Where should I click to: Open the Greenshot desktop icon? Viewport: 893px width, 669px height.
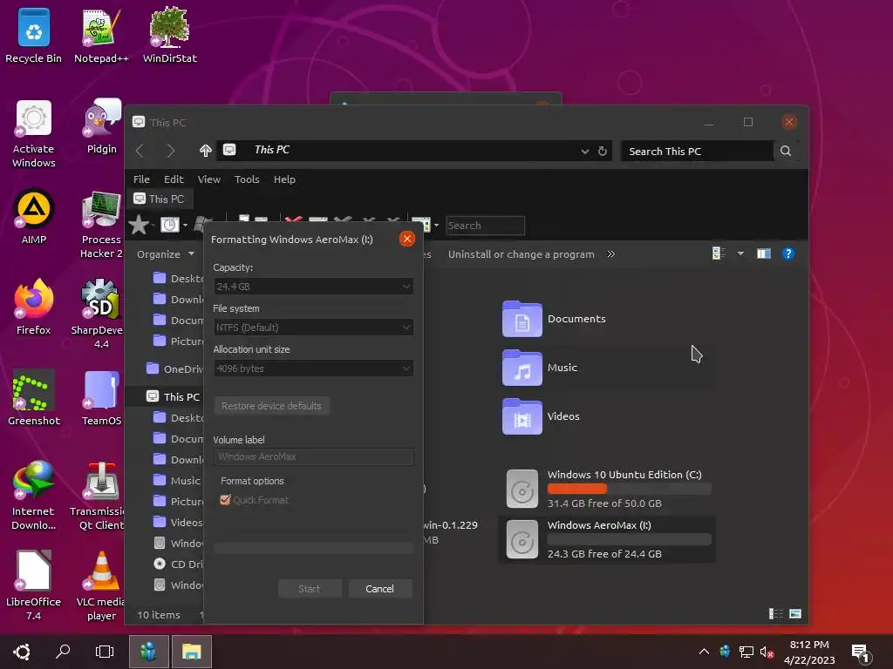[34, 397]
